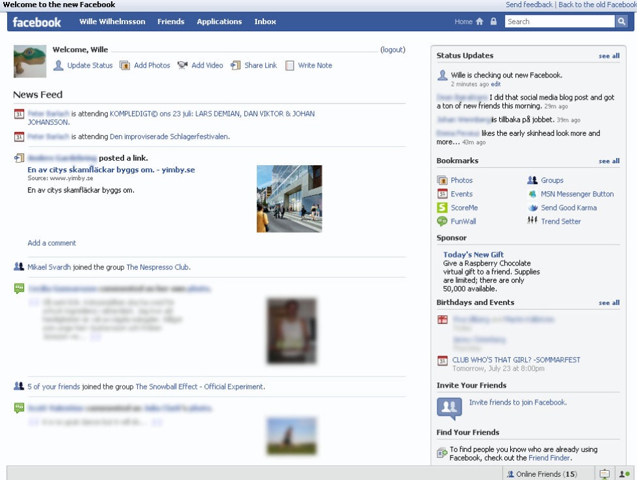Click the Send feedback link
This screenshot has width=637, height=480.
[x=529, y=5]
